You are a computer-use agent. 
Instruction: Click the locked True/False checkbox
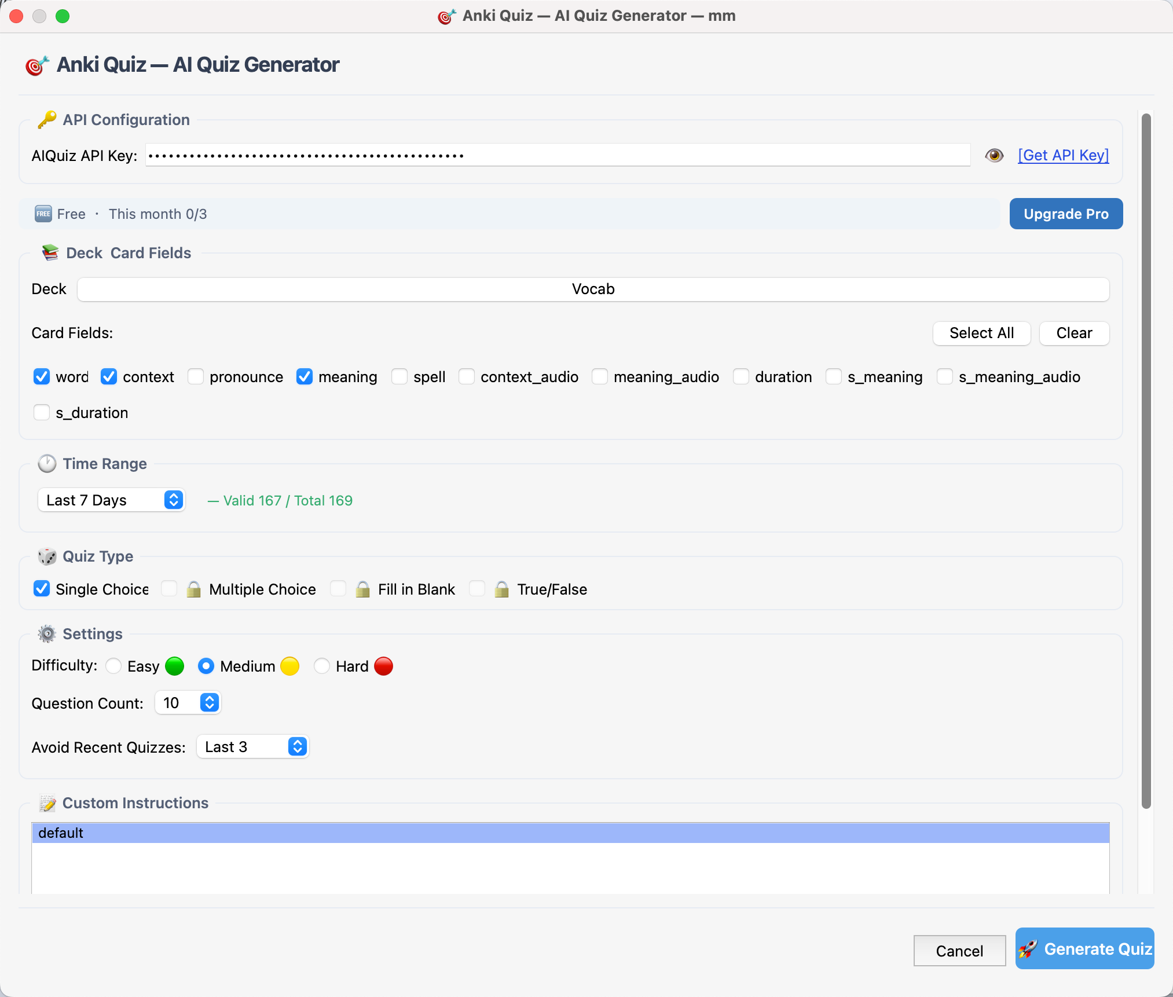click(x=477, y=589)
